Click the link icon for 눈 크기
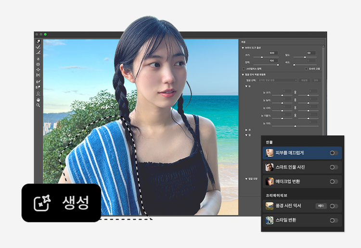 (295, 92)
